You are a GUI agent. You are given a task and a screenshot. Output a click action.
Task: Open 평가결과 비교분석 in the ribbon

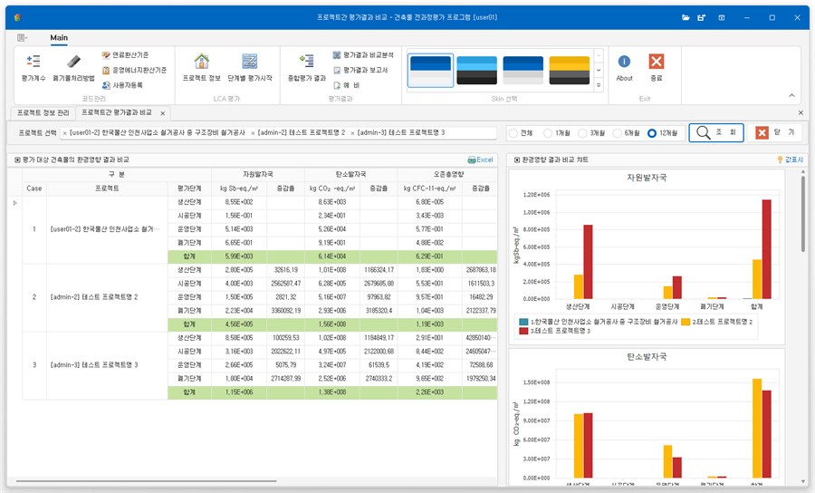(x=363, y=55)
